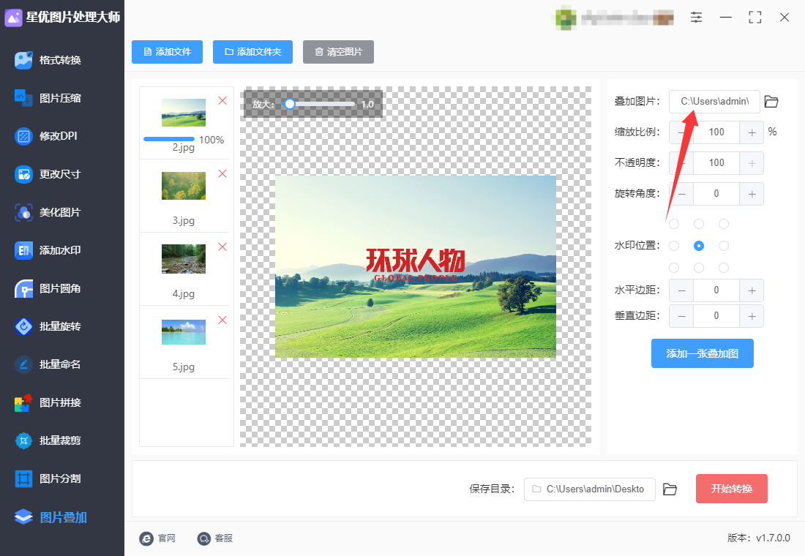Select the 4.jpg thumbnail
Viewport: 805px width, 556px height.
[x=183, y=259]
